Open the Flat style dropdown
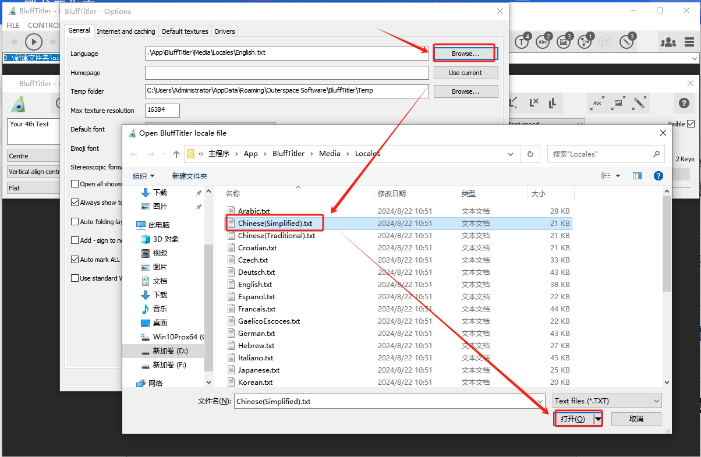Screen dimensions: 701x457 pos(34,188)
